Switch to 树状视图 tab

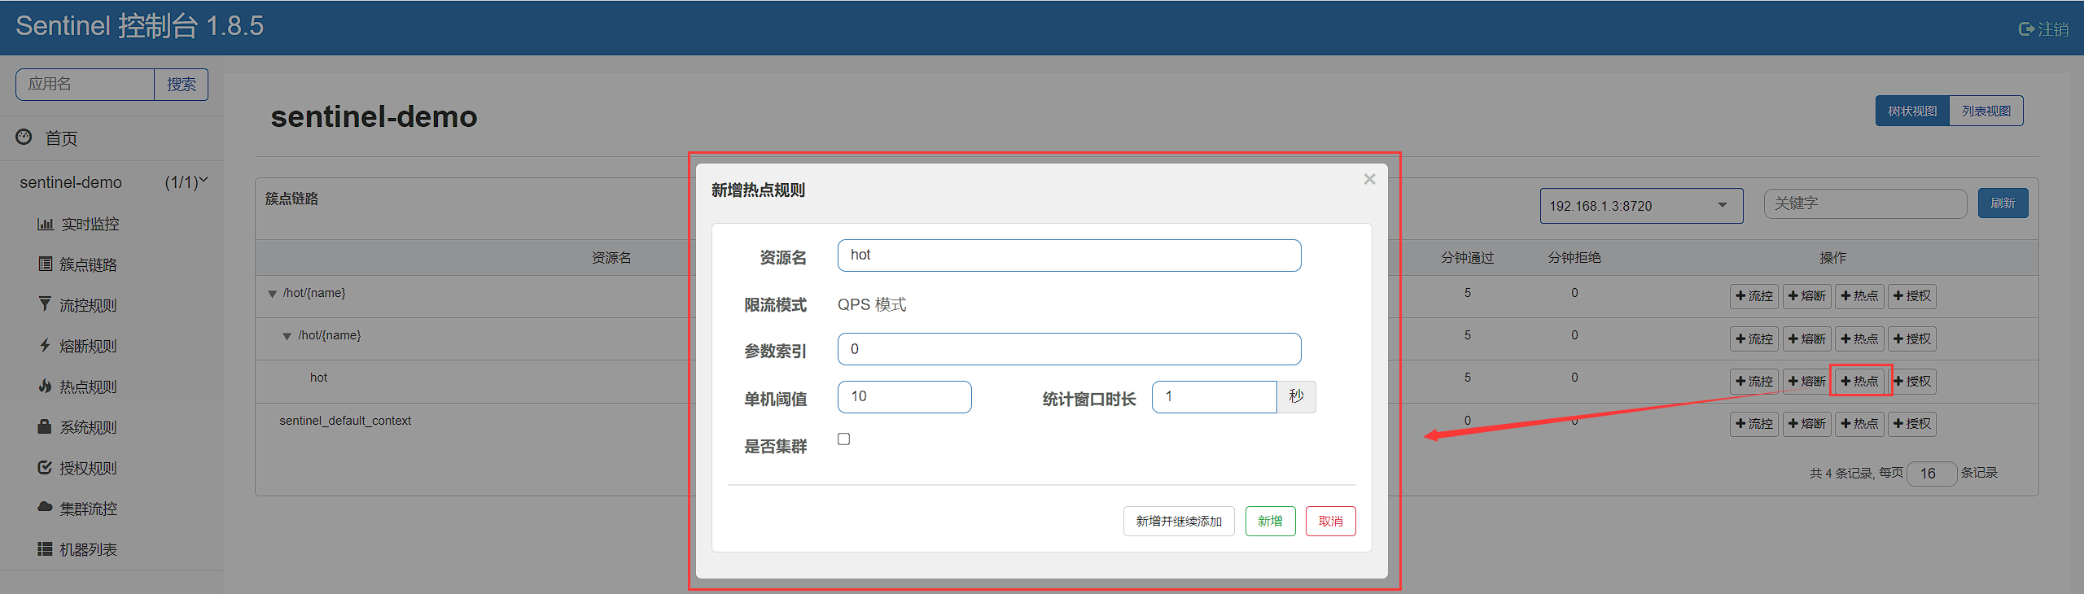point(1912,111)
